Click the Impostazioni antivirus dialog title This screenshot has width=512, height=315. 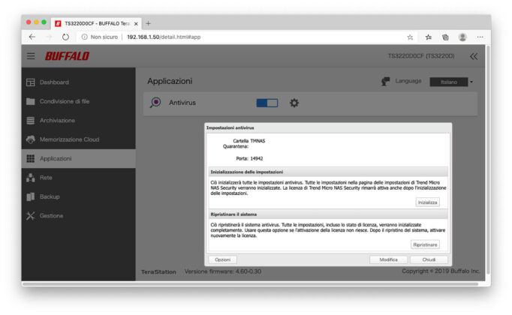pos(230,127)
